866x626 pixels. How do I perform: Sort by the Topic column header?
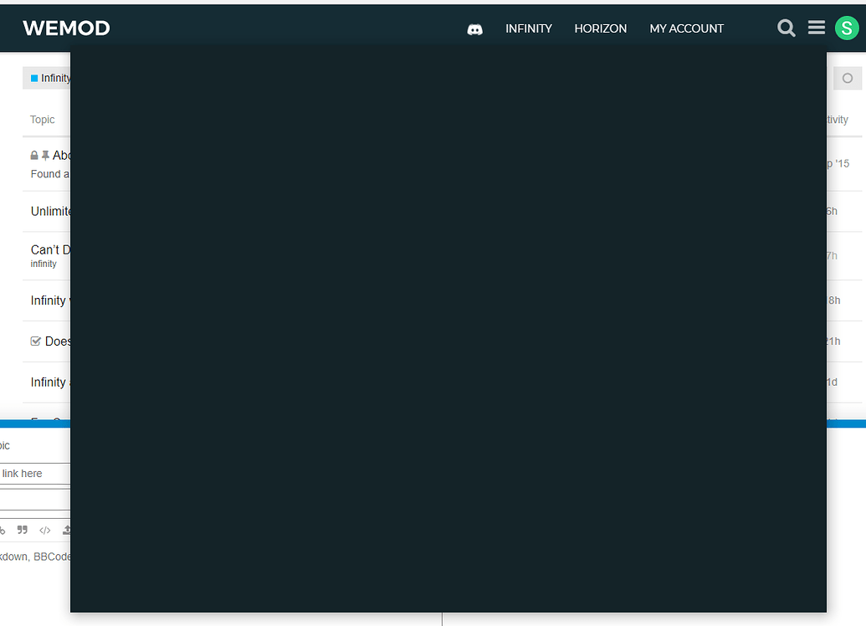[43, 120]
